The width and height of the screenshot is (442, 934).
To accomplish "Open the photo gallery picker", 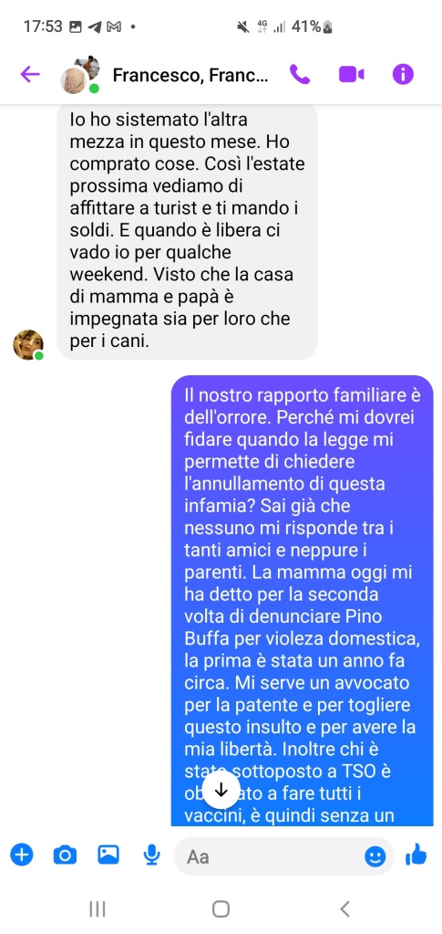I will (x=108, y=855).
